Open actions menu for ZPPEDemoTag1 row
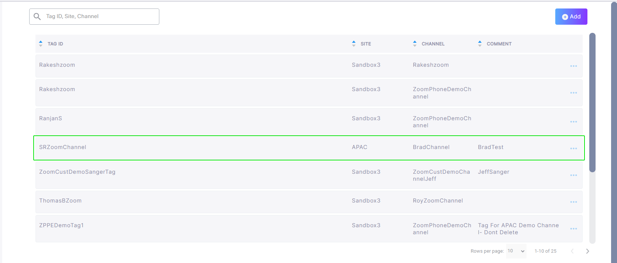The height and width of the screenshot is (263, 617). pyautogui.click(x=573, y=229)
